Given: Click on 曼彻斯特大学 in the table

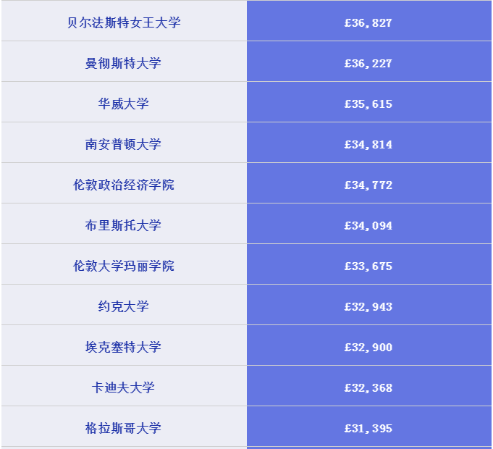Looking at the screenshot, I should 124,63.
